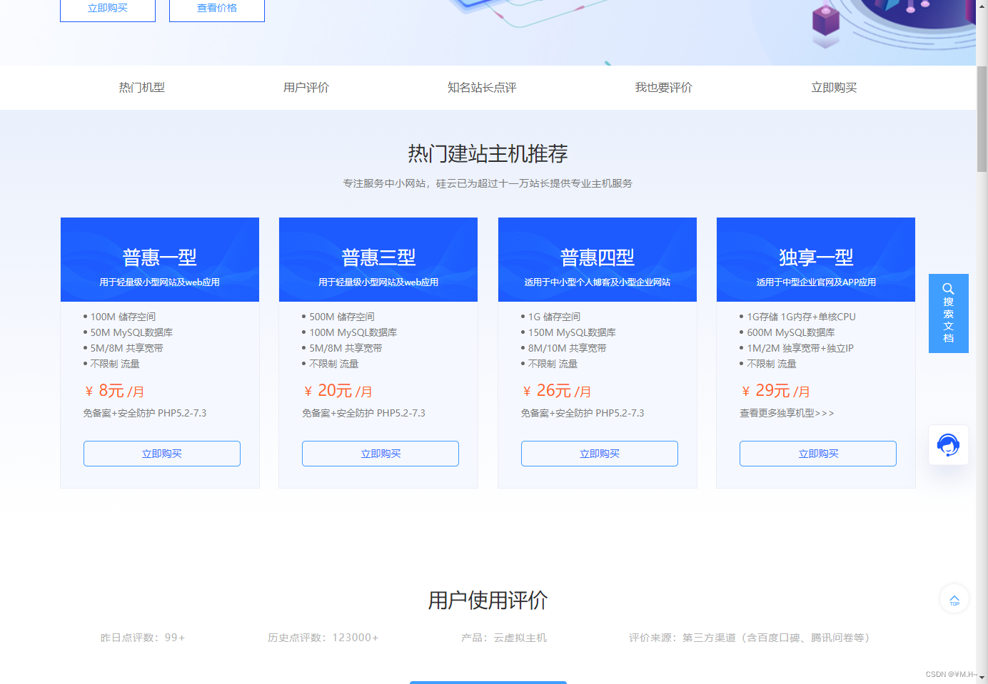
Task: Click the 产品：云虚拟主机 text
Action: click(x=504, y=638)
